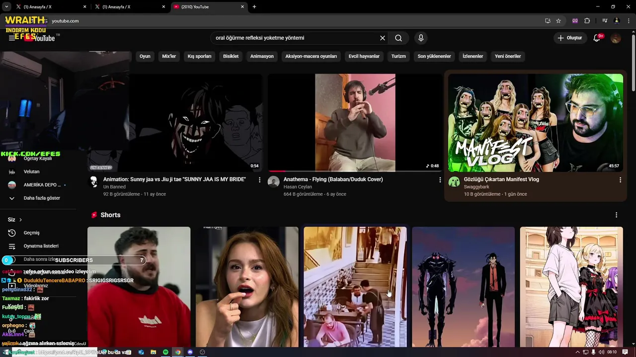The width and height of the screenshot is (636, 357).
Task: Go to the Swaggybark channel name
Action: pos(477,187)
